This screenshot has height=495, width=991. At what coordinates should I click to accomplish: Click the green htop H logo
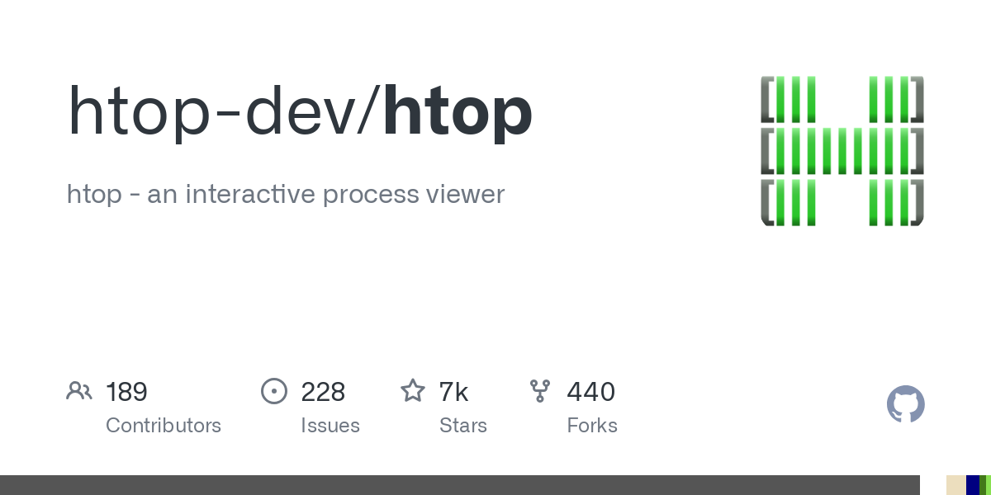(842, 151)
